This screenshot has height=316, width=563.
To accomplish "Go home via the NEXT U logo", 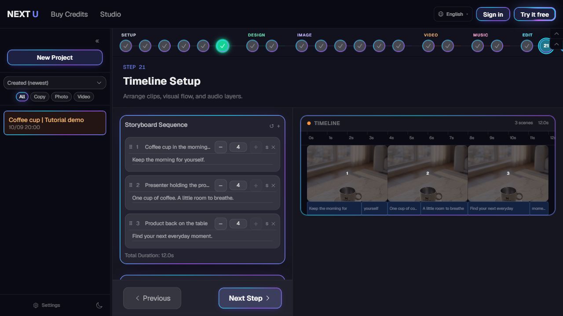I will [23, 14].
